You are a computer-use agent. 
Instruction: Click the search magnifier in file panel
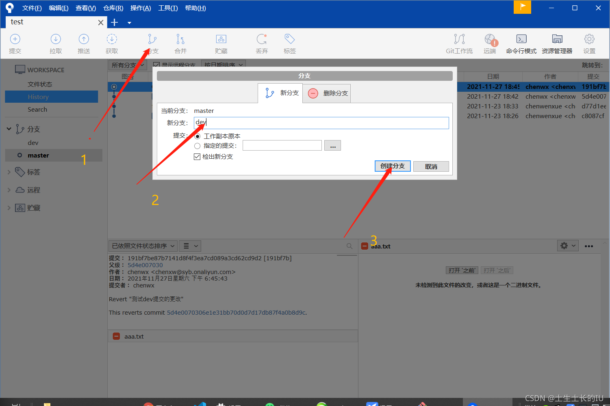(x=350, y=246)
